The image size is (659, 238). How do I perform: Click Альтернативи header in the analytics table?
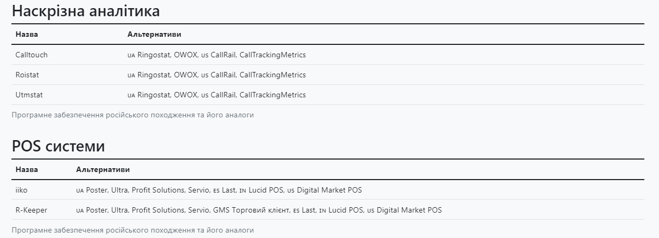[154, 35]
